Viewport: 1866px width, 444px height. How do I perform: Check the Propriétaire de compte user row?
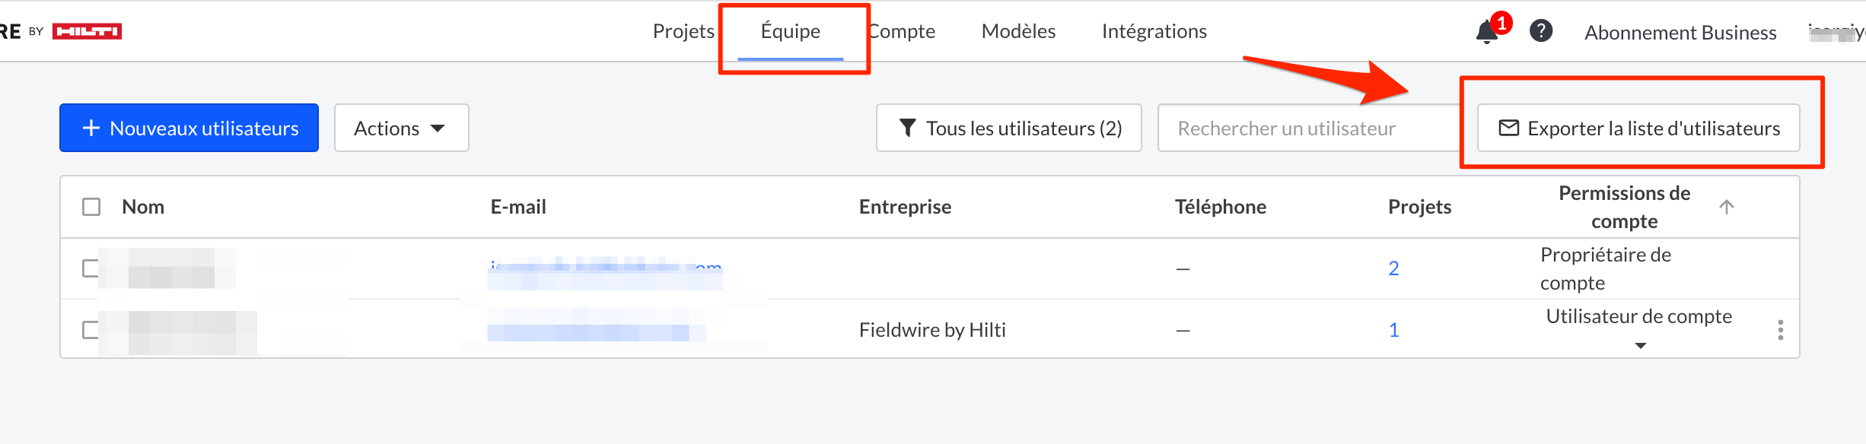[x=91, y=268]
